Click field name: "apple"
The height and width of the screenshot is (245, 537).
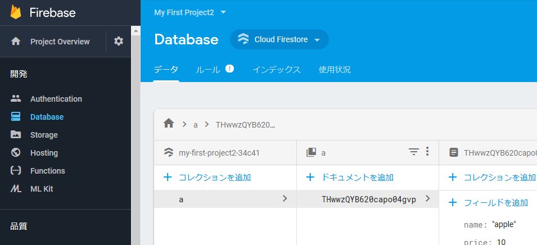490,224
